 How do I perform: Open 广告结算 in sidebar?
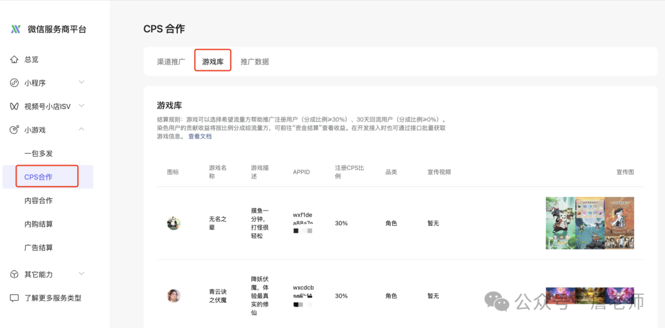tap(39, 247)
